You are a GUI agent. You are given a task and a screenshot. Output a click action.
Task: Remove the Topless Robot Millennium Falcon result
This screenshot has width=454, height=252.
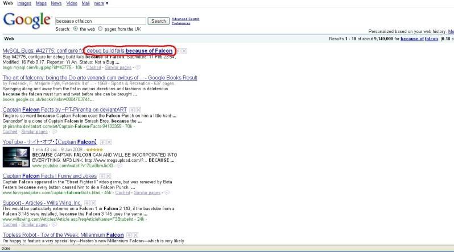pos(136,235)
